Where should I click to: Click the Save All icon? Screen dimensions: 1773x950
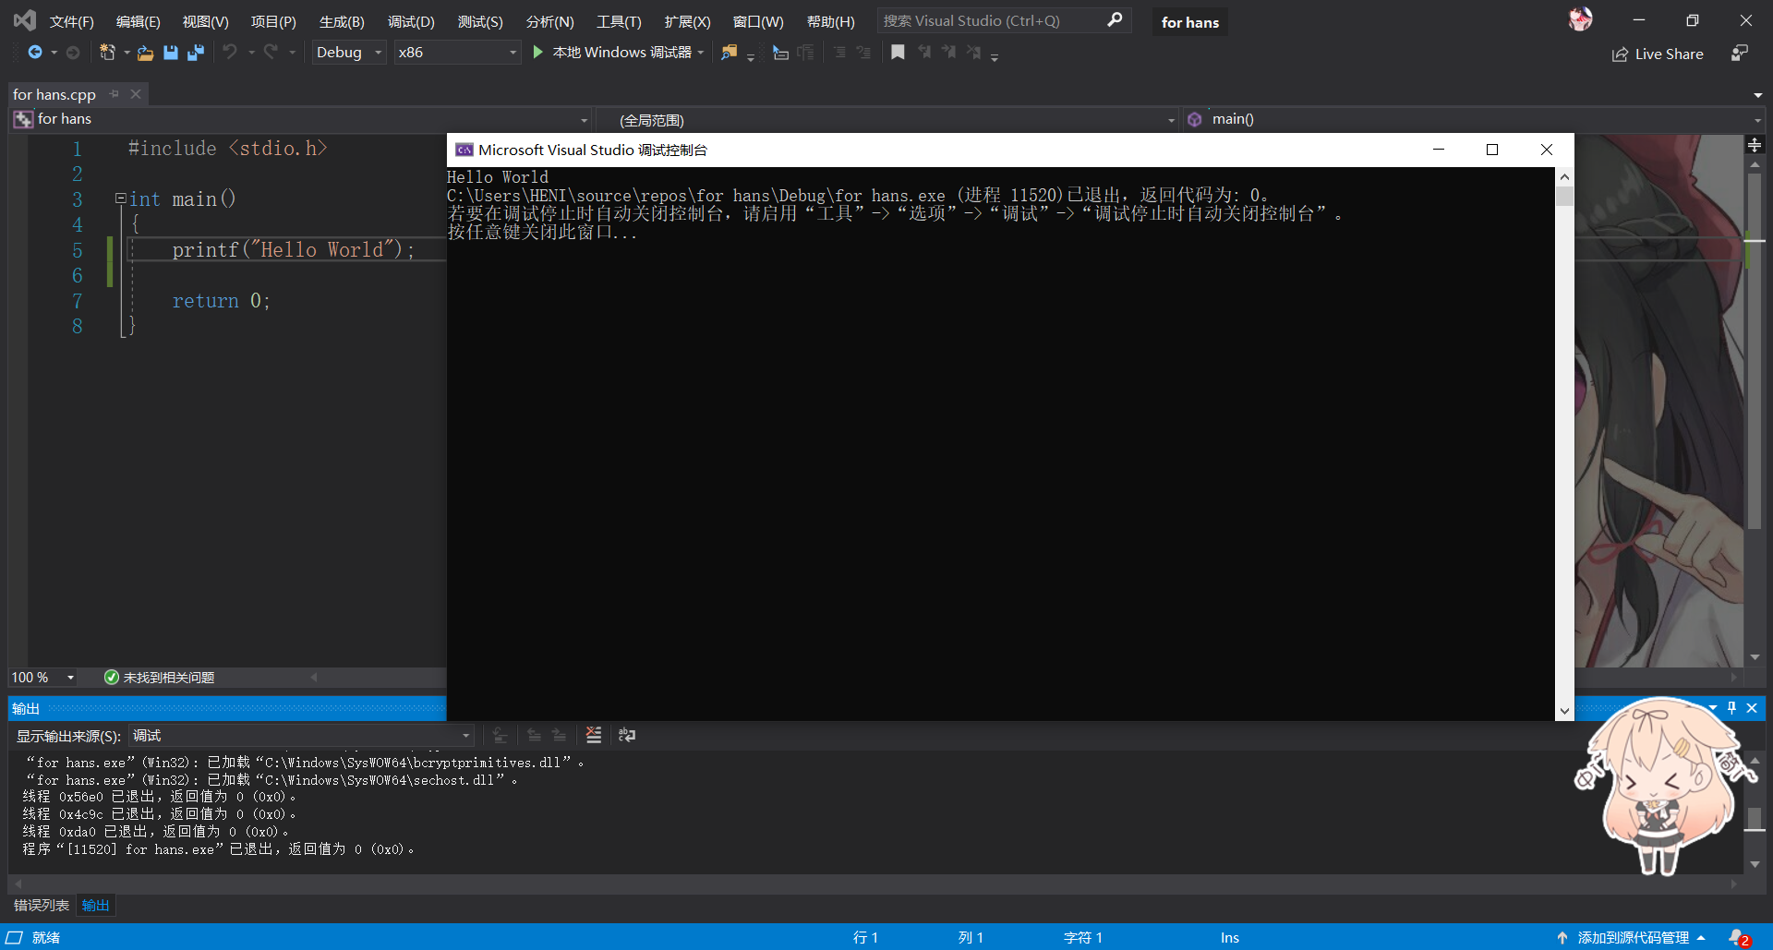click(195, 53)
